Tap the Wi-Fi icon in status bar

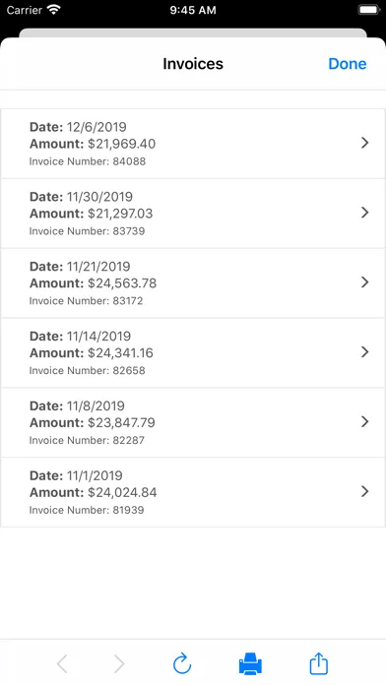click(54, 10)
